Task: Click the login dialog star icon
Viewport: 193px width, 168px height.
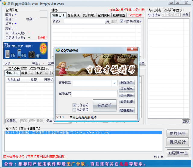Action: point(58,51)
